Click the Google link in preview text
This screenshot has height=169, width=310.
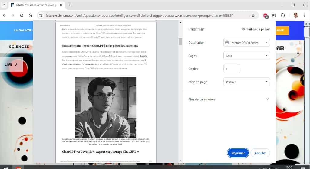[x=143, y=56]
